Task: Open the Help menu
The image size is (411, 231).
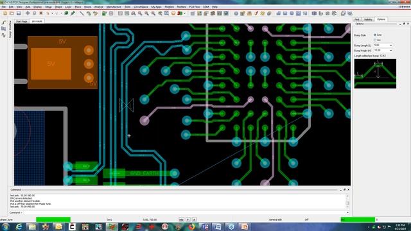Action: (x=214, y=7)
